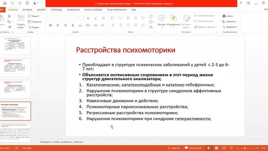Open the Help question mark

[x=241, y=3]
